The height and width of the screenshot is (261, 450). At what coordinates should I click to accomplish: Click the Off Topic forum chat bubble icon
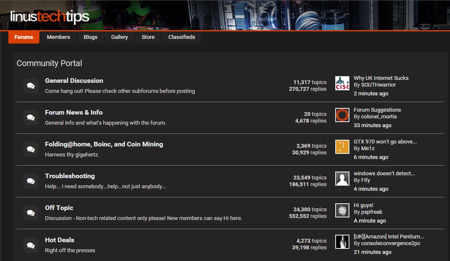coord(31,213)
